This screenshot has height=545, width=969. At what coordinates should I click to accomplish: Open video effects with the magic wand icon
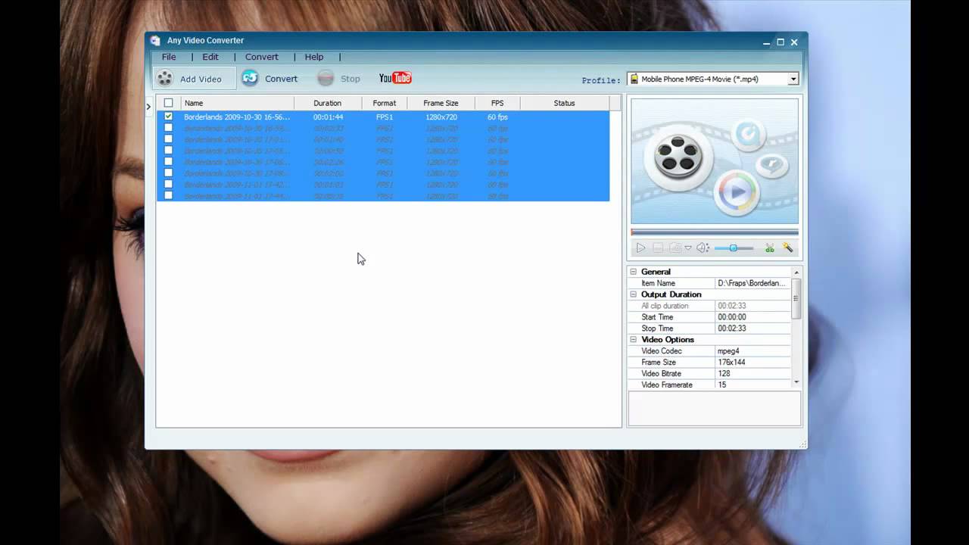787,248
